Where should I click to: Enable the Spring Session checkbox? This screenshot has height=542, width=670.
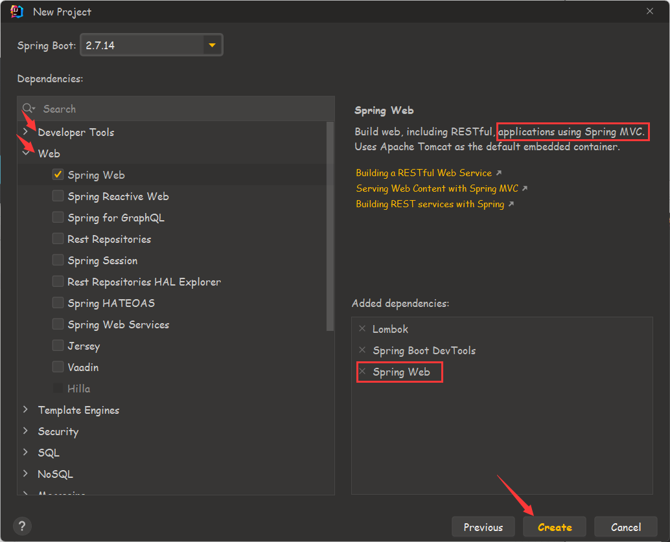pos(58,260)
